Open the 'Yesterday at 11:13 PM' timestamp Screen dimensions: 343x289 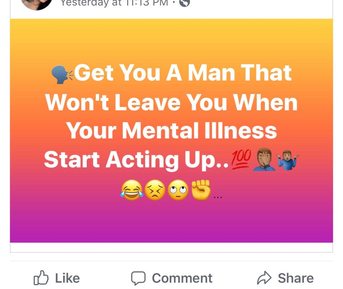point(114,3)
